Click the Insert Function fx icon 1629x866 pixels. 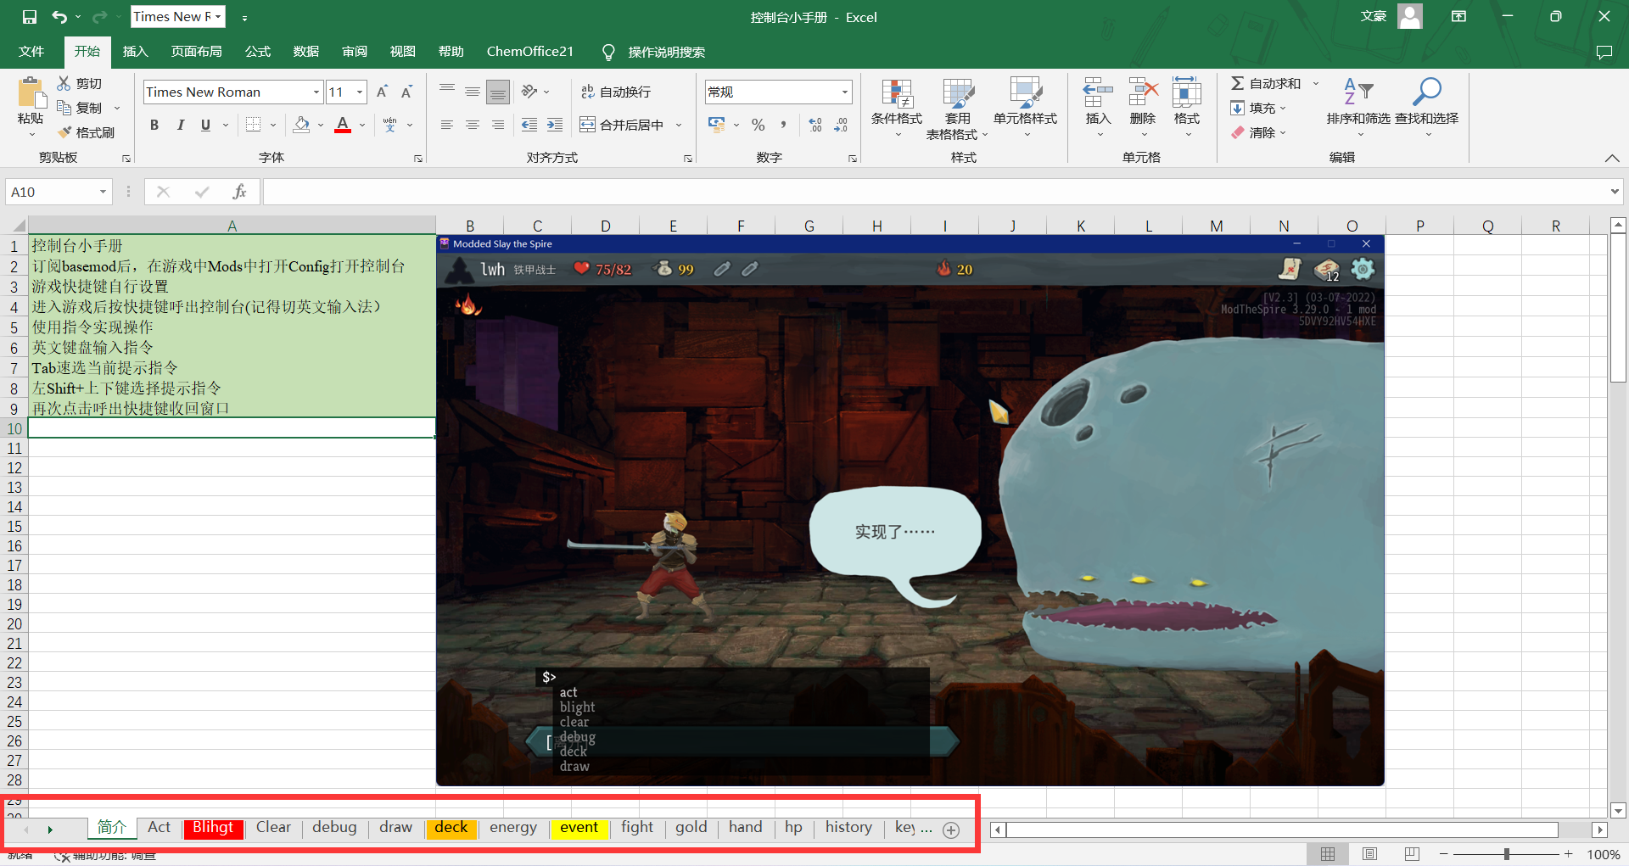click(239, 192)
